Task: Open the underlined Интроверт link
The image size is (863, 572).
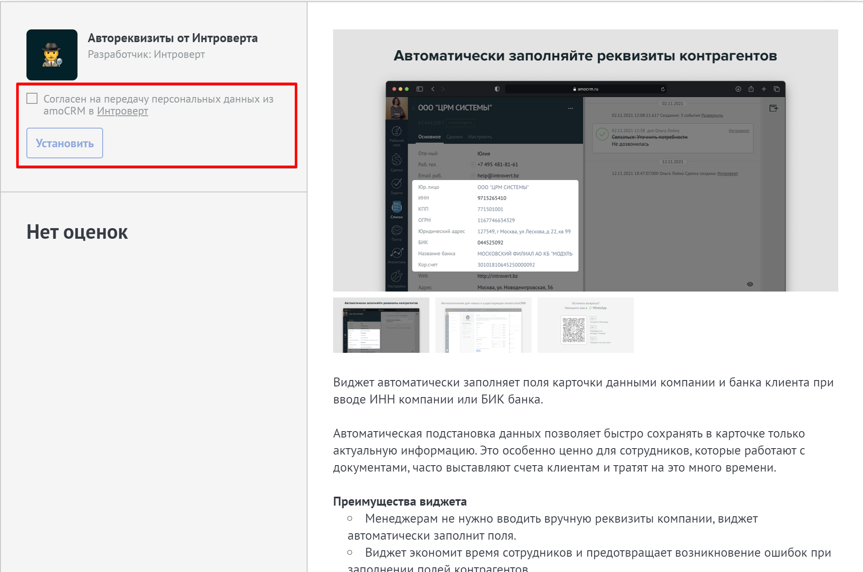Action: tap(123, 111)
